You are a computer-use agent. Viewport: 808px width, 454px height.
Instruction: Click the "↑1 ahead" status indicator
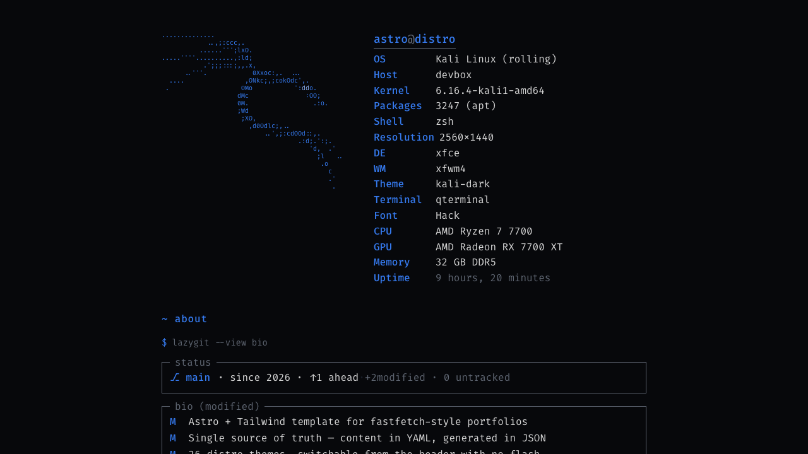334,378
